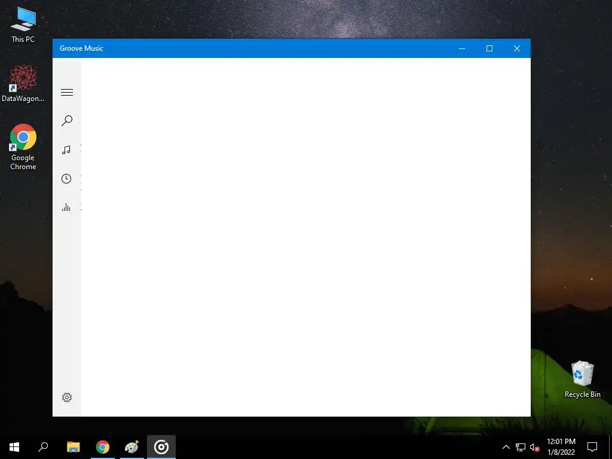Open My Music via the music note icon
Screen dimensions: 612x459
(66, 150)
